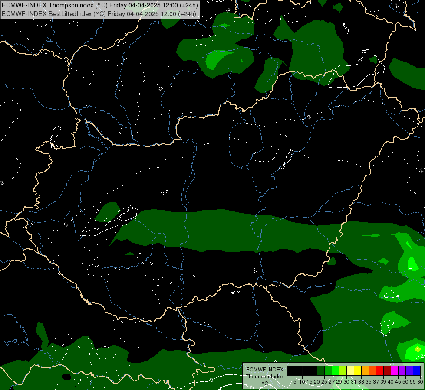
Task: Select the pale yellow 30–31 legend swatch
Action: click(x=350, y=370)
